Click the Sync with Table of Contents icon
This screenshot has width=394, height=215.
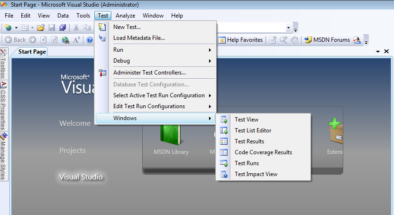click(x=295, y=40)
